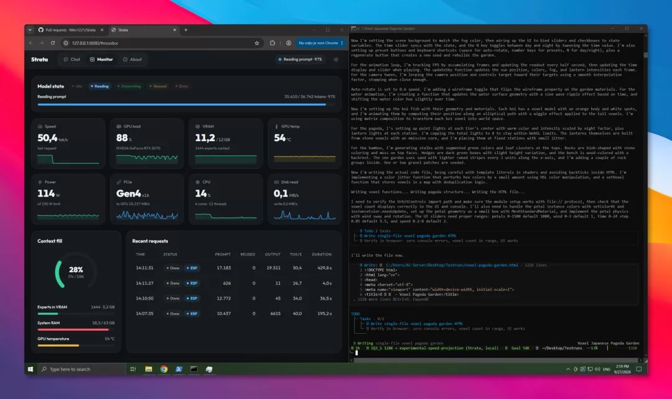The image size is (672, 399).
Task: Open the browser extensions puzzle icon
Action: (x=272, y=44)
